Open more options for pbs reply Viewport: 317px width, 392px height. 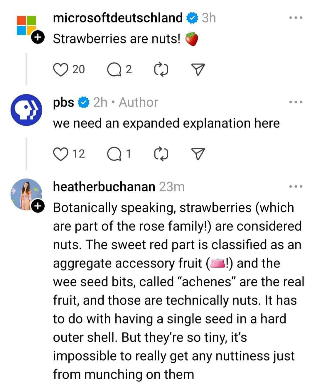[x=295, y=102]
